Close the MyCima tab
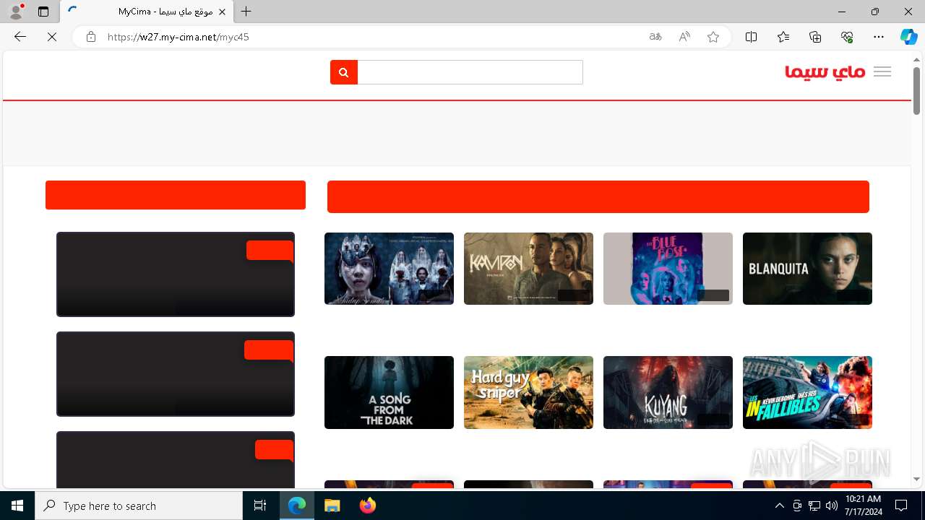Image resolution: width=925 pixels, height=520 pixels. [222, 12]
